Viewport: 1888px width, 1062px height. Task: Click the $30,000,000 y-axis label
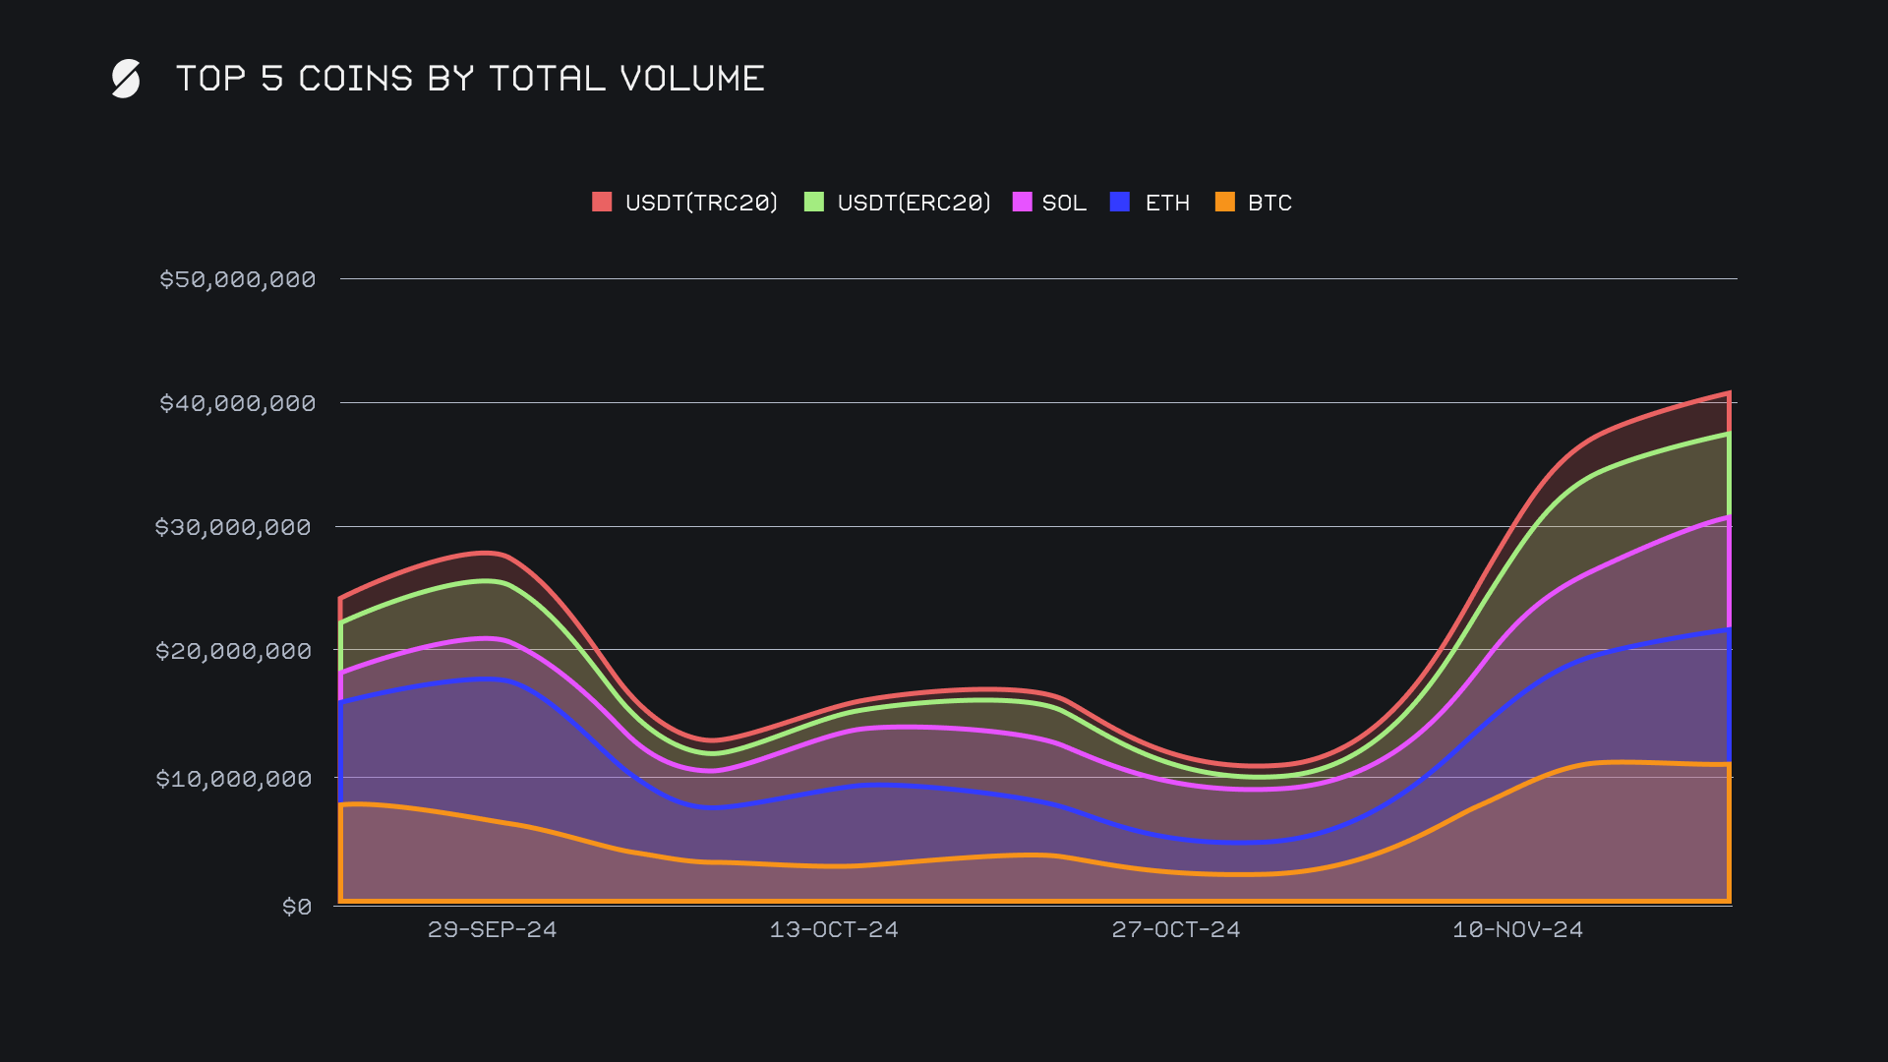pos(233,527)
